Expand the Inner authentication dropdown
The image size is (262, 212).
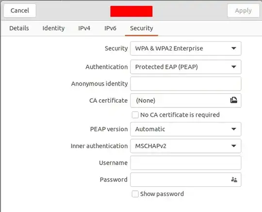[x=186, y=146]
